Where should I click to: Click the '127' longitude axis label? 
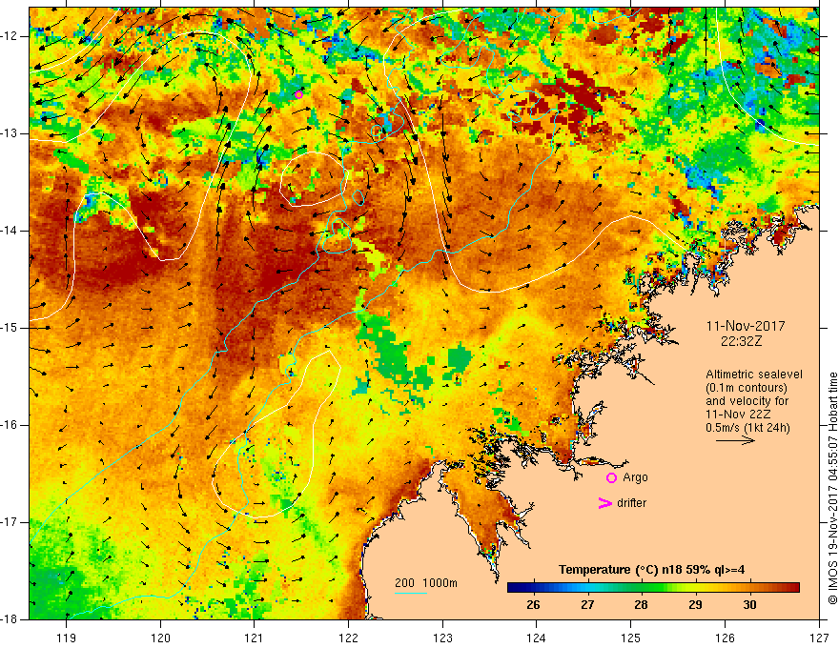tap(819, 638)
